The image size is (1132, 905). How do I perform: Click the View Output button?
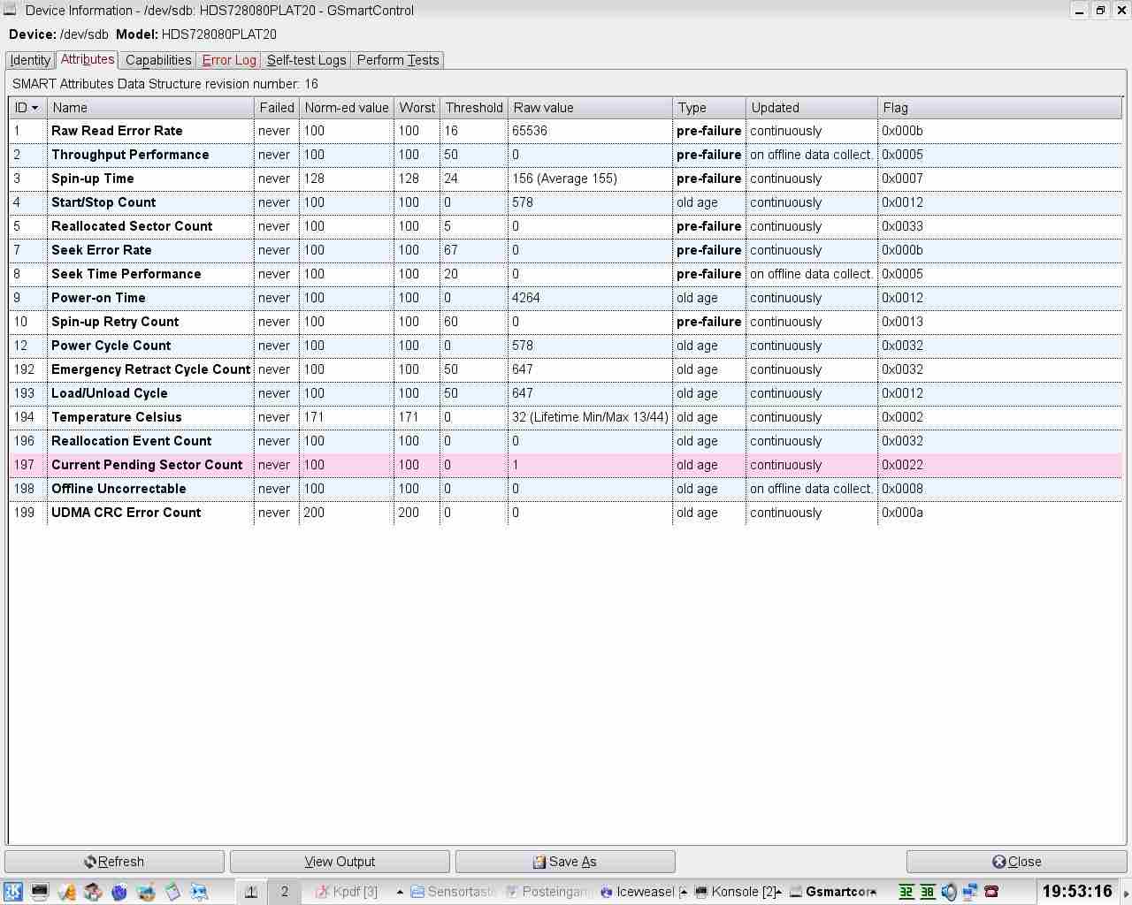pos(340,862)
